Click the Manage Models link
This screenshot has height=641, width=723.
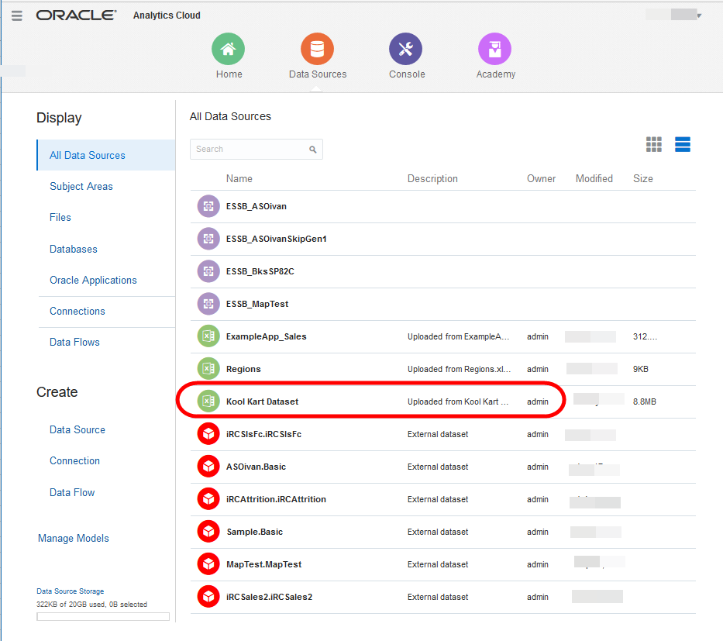(73, 538)
